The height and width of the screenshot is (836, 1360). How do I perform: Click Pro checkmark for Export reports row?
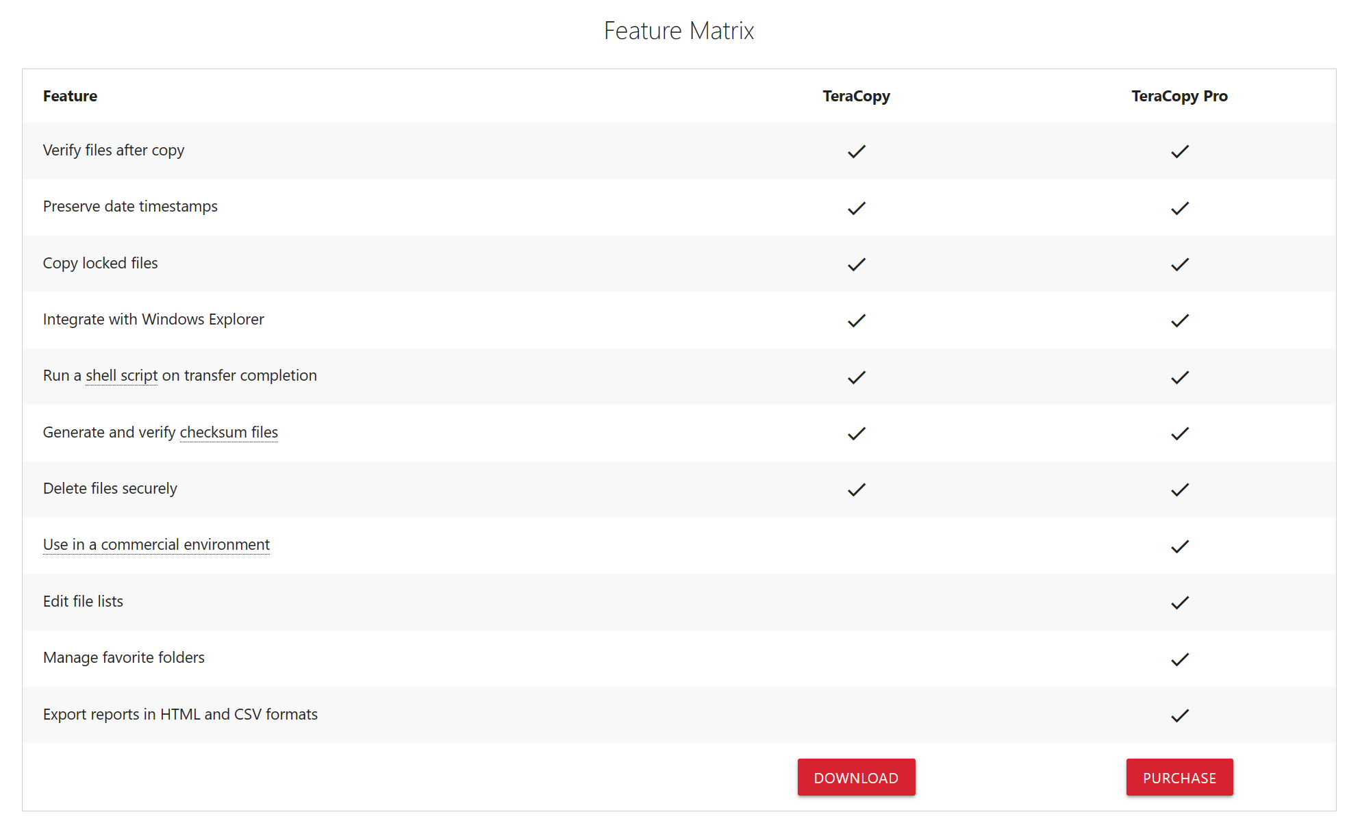pos(1180,715)
